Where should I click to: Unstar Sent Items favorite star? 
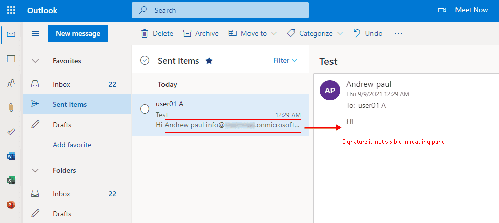pos(209,61)
